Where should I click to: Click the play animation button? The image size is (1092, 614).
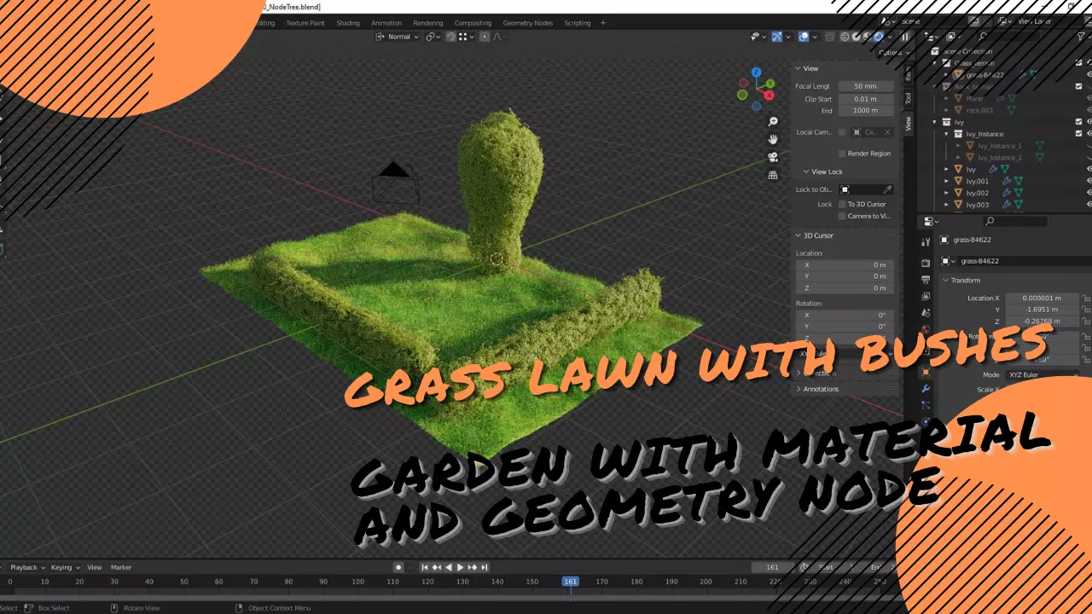pos(461,567)
